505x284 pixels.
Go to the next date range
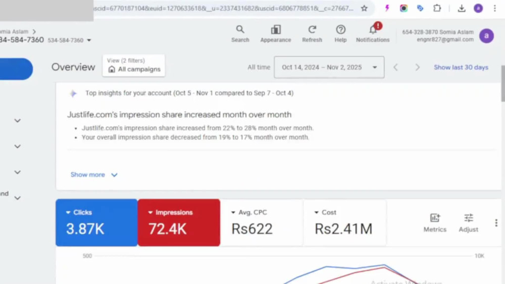[x=418, y=67]
